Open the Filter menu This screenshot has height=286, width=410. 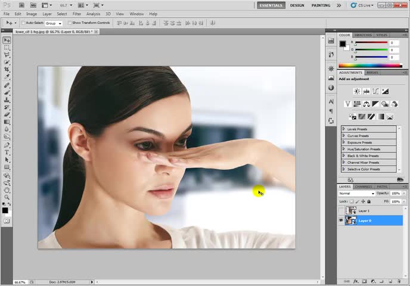click(77, 14)
